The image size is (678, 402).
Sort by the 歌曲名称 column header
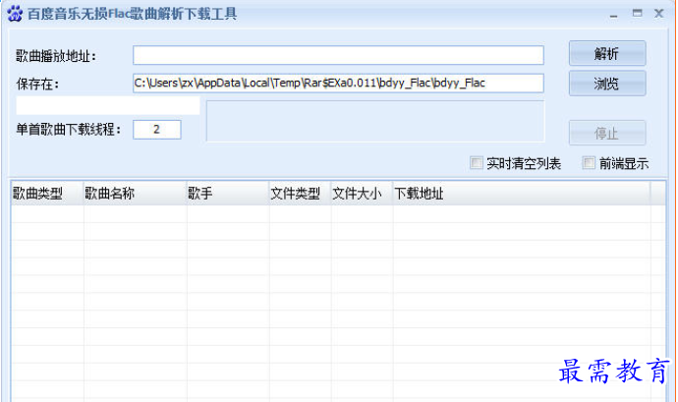click(135, 194)
